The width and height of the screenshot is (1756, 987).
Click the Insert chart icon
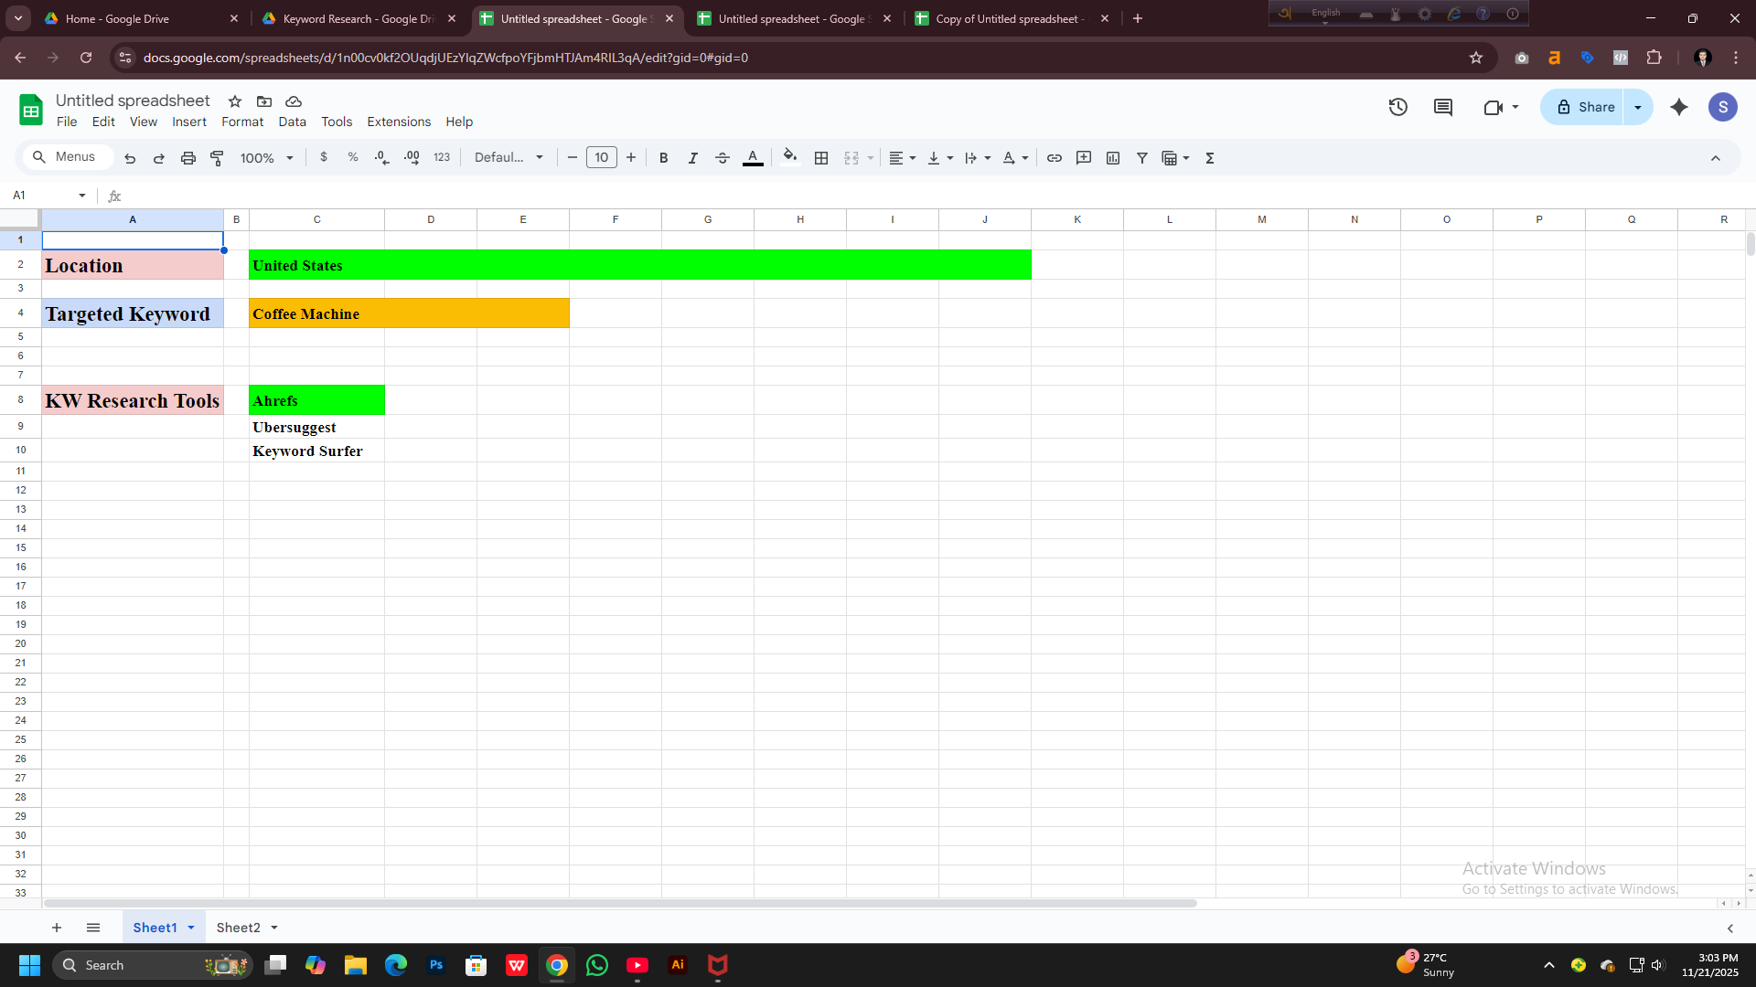point(1112,158)
